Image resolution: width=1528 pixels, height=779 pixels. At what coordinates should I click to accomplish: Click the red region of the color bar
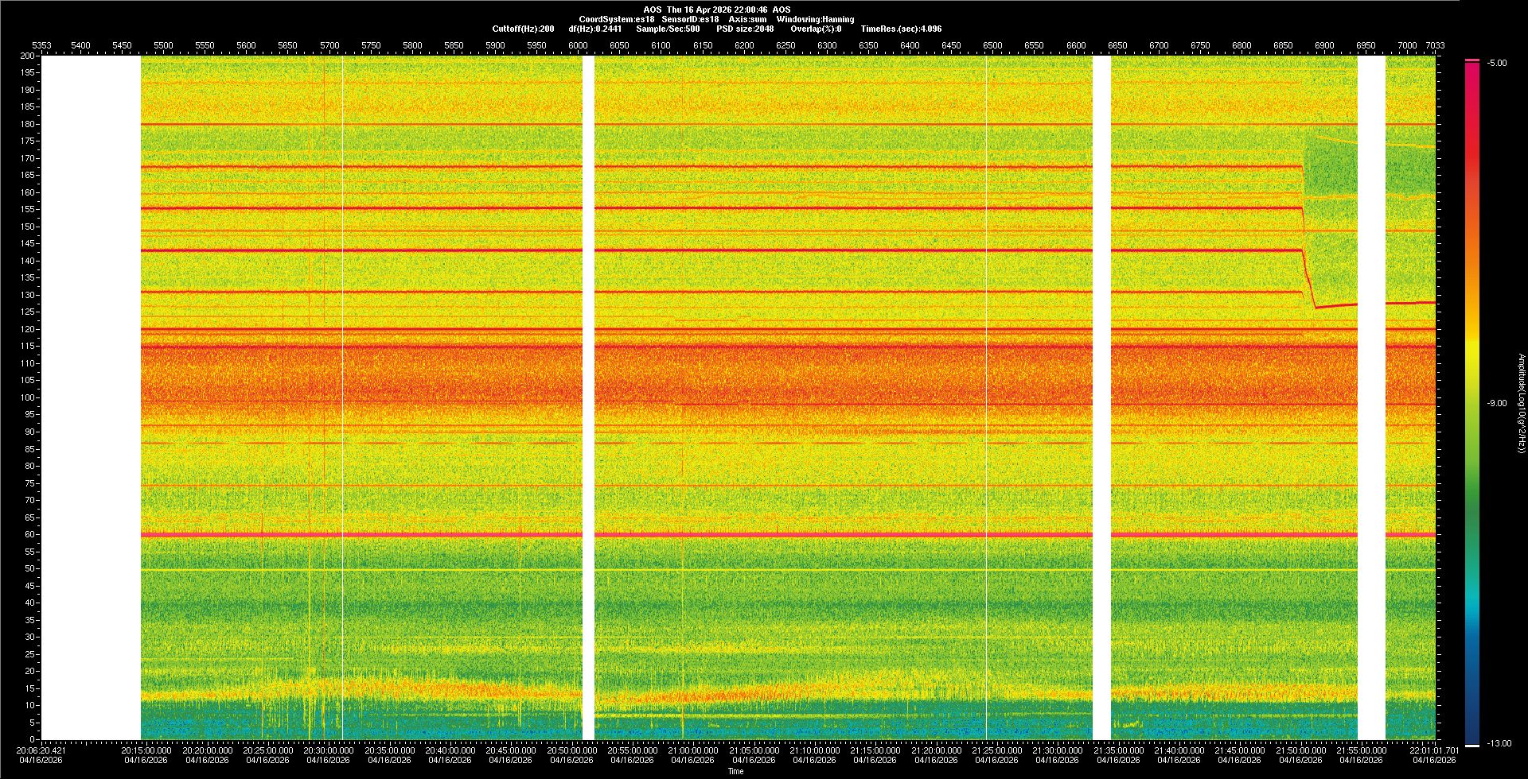(1472, 143)
